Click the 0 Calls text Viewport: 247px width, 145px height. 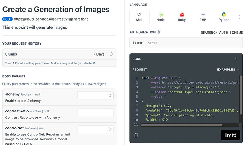(x=11, y=54)
